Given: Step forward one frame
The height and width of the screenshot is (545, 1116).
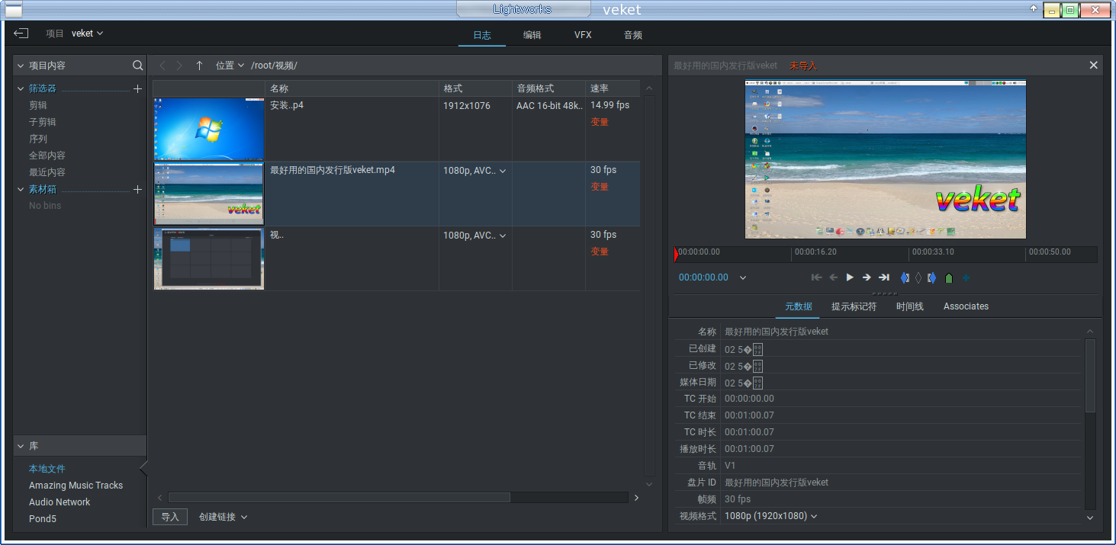Looking at the screenshot, I should (867, 277).
